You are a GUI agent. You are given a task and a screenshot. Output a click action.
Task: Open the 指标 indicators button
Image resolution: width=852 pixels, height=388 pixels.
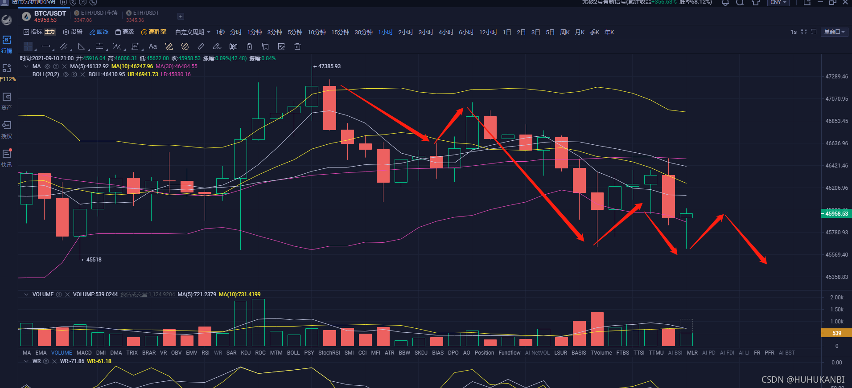(x=33, y=32)
